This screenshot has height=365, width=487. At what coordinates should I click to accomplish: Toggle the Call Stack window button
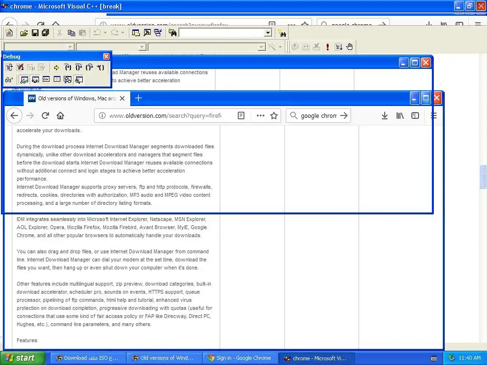click(68, 80)
